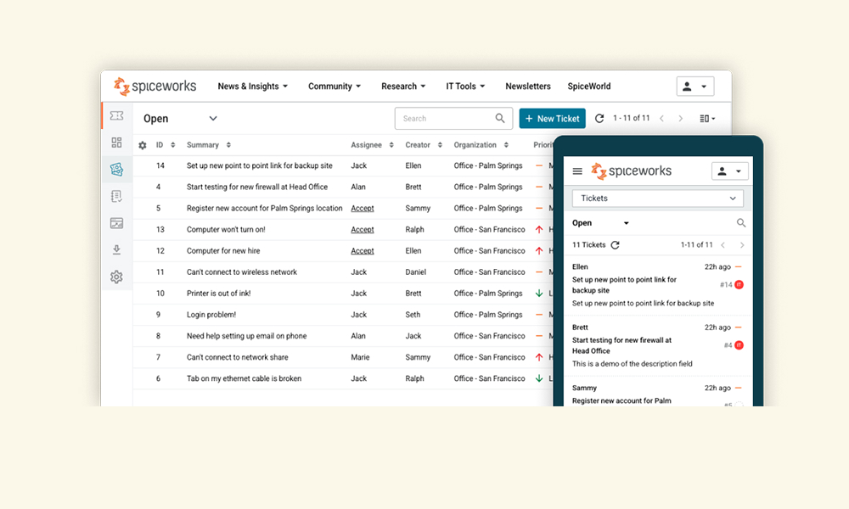
Task: Go to the next page in mobile view
Action: point(742,245)
